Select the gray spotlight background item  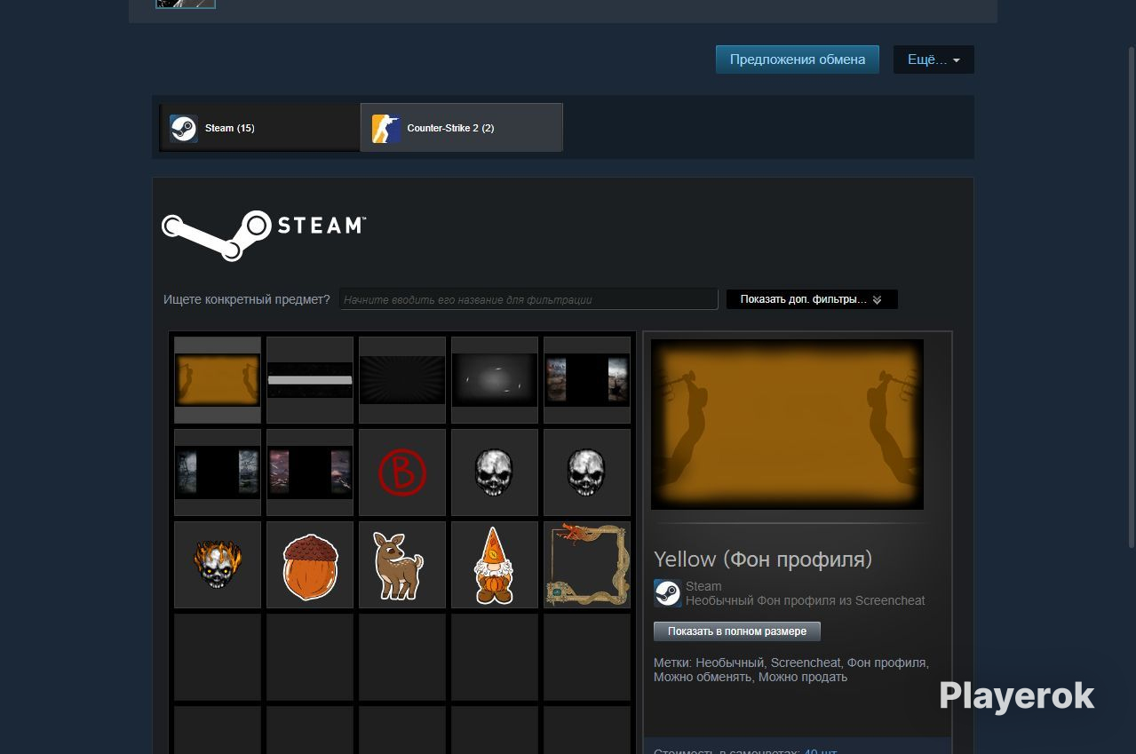click(495, 380)
